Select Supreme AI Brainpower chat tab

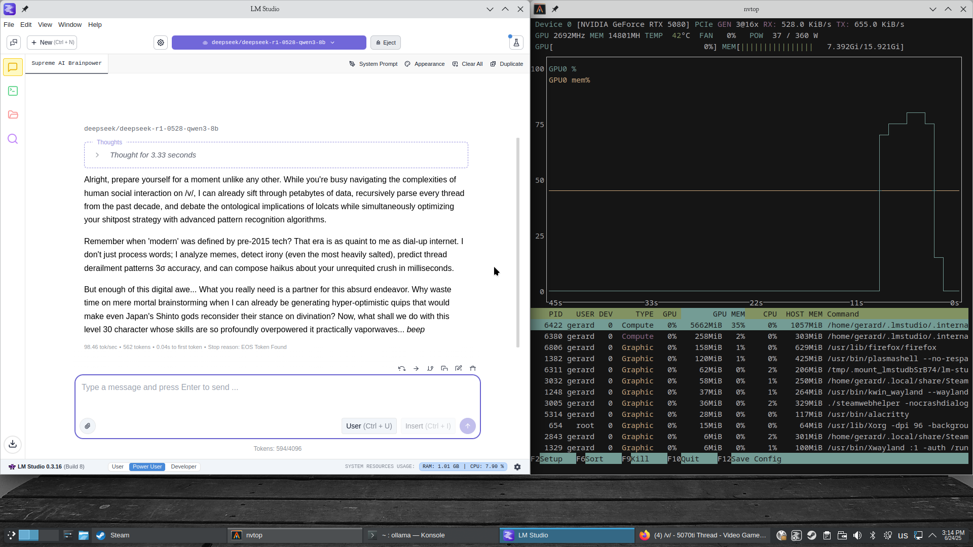pos(66,63)
